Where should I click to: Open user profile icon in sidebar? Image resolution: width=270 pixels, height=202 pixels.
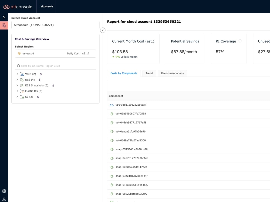click(4, 199)
